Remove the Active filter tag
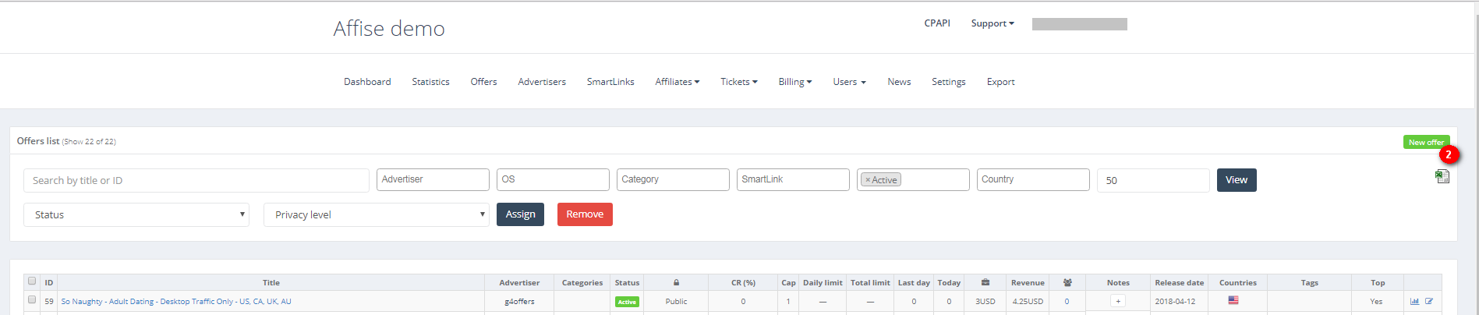Viewport: 1479px width, 315px height. point(868,180)
